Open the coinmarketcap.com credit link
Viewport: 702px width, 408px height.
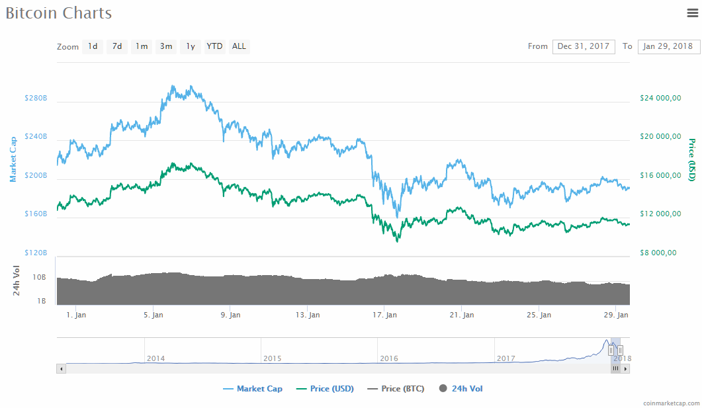671,403
